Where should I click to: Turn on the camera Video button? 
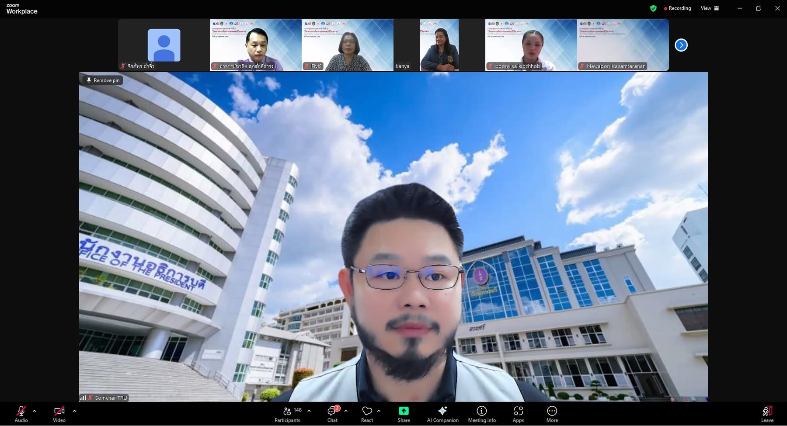click(59, 414)
